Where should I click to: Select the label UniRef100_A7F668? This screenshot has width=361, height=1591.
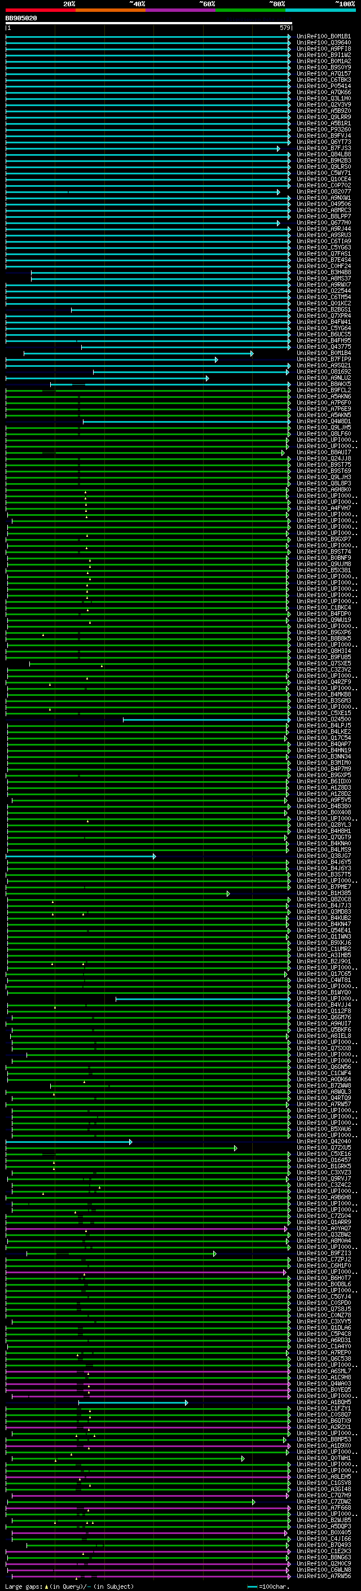click(x=324, y=1508)
